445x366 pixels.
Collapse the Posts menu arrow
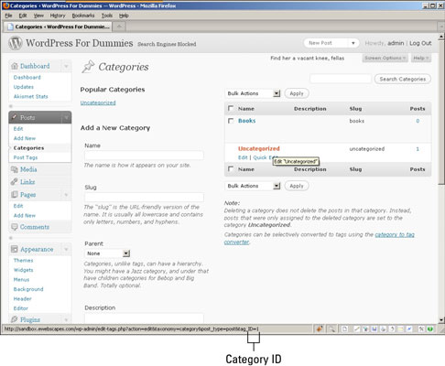click(66, 118)
